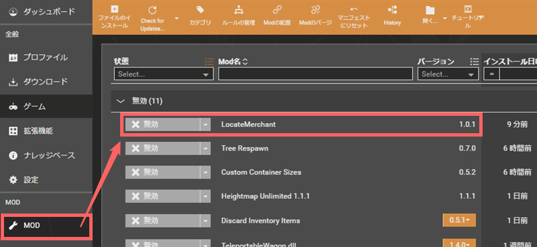The height and width of the screenshot is (247, 537).
Task: Click version 0.7.0 of Tree Respawn
Action: tap(467, 149)
